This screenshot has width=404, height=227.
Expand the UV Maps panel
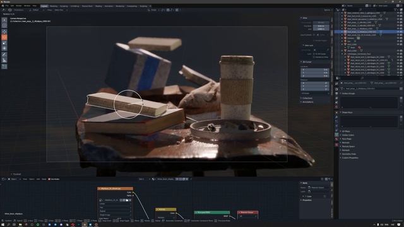pos(345,132)
